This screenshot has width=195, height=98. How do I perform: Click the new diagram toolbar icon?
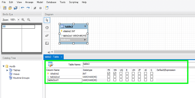[x=47, y=8]
